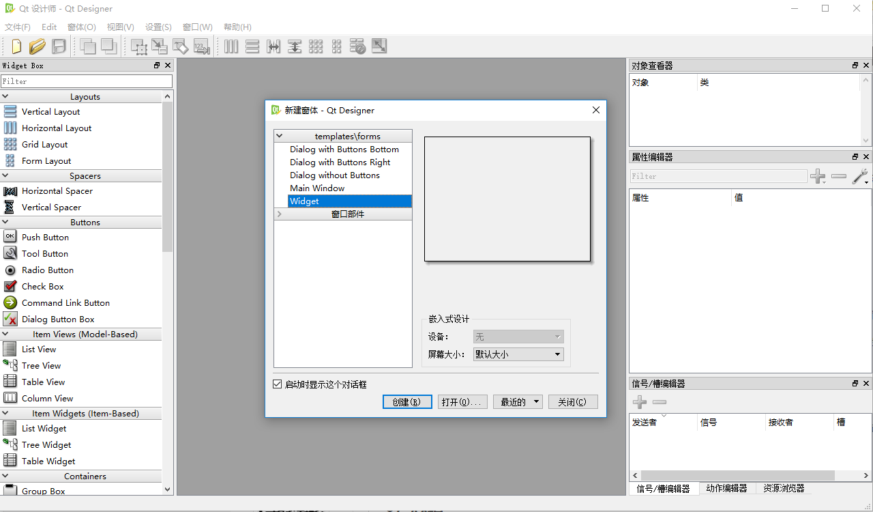This screenshot has height=512, width=873.
Task: Click the 创建(B) button
Action: tap(407, 401)
